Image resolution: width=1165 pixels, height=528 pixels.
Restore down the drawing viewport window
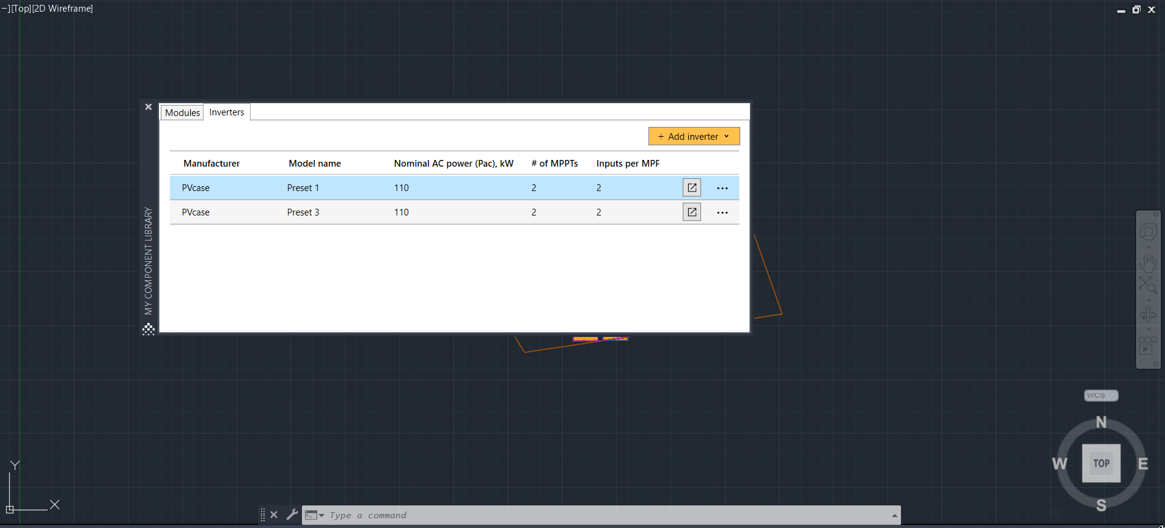click(x=1136, y=10)
